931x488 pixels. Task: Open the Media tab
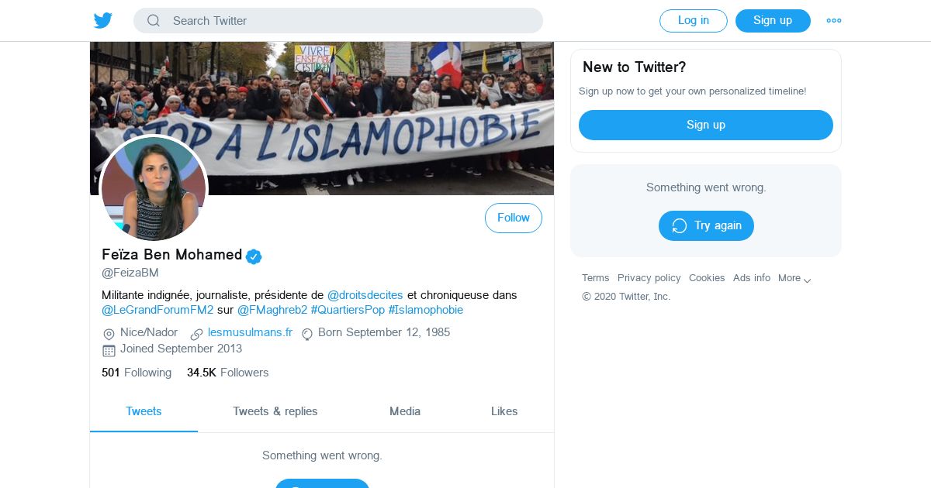point(405,411)
